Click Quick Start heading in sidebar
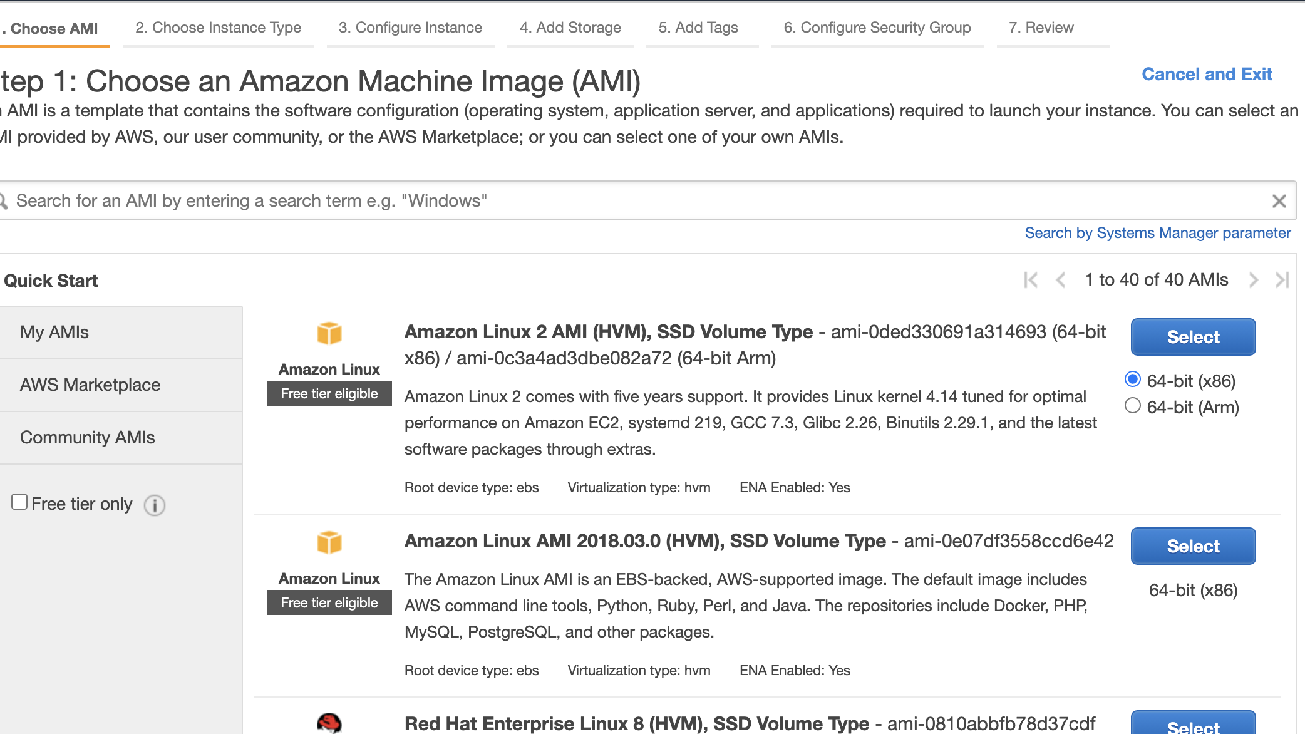The height and width of the screenshot is (734, 1305). (51, 281)
